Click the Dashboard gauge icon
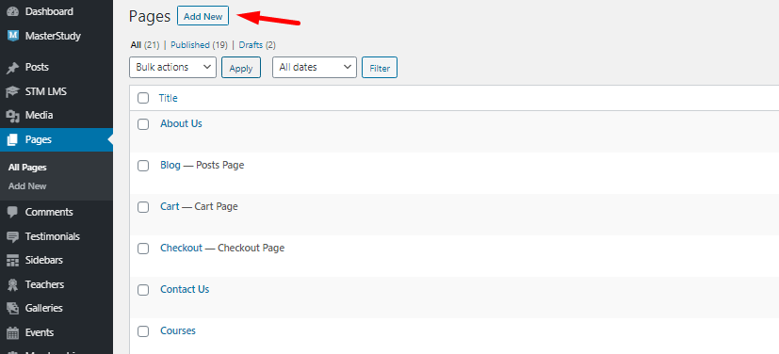The height and width of the screenshot is (354, 779). click(12, 11)
